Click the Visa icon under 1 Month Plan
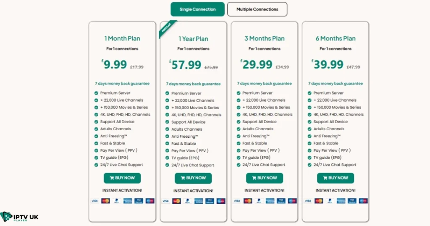The height and width of the screenshot is (226, 430). click(94, 201)
